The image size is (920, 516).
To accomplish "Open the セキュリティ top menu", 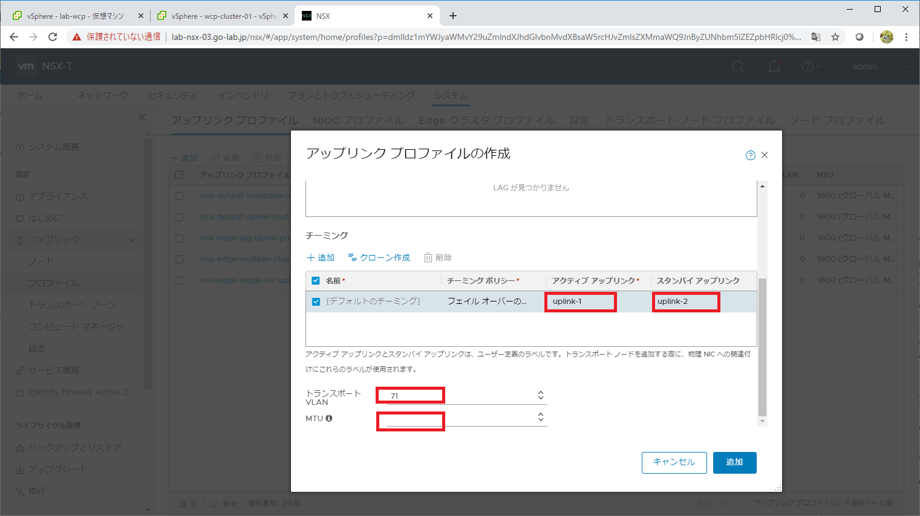I will pyautogui.click(x=172, y=95).
